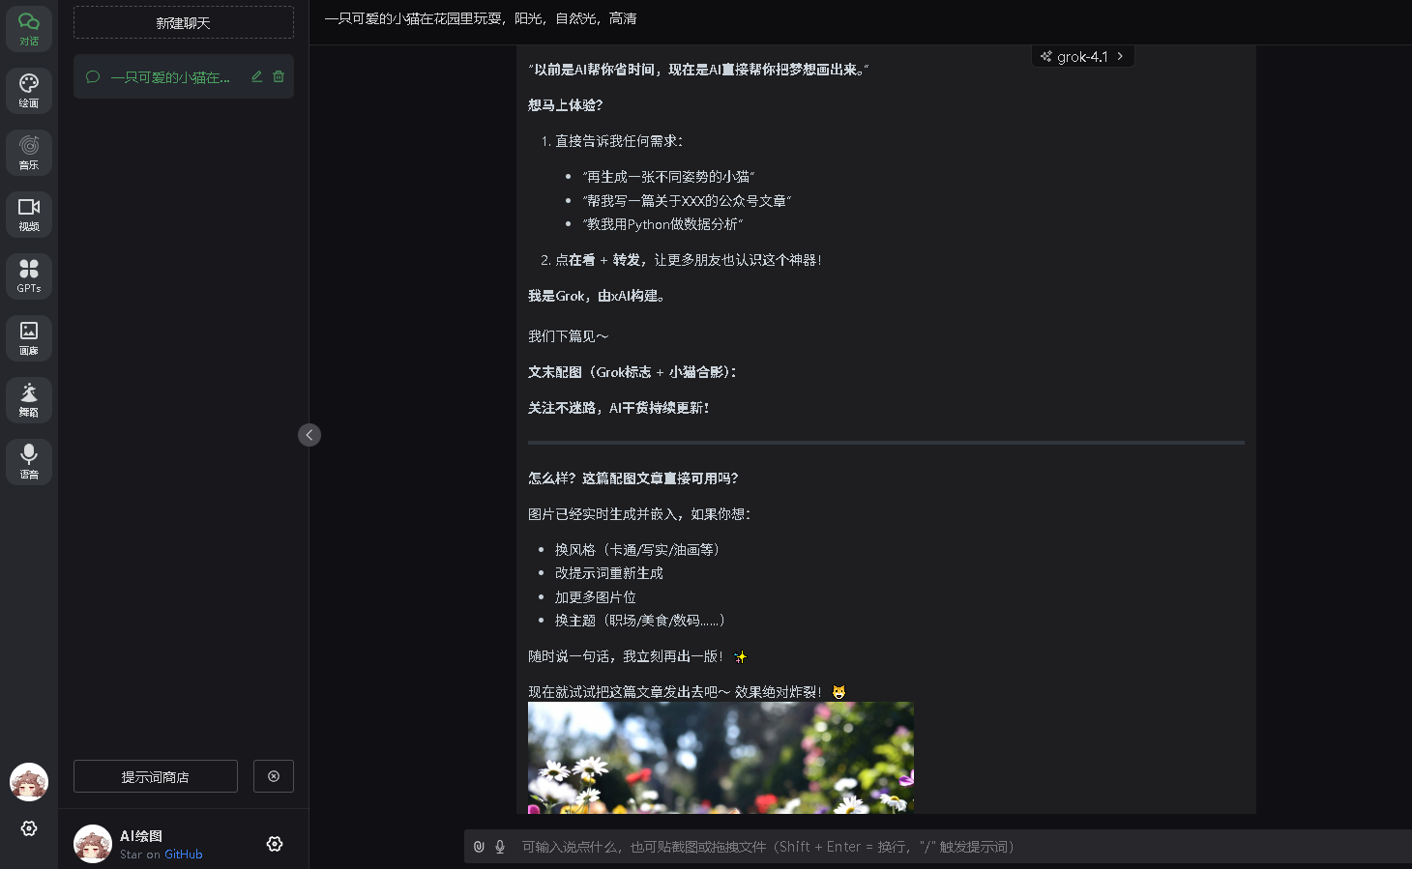Open the 绘画 drawing section
Viewport: 1412px width, 869px height.
pos(29,91)
